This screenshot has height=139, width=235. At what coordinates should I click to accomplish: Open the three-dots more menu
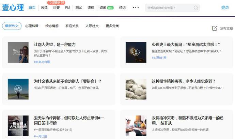point(136,7)
